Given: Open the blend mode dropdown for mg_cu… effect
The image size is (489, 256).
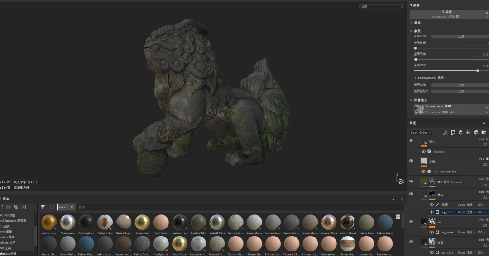Looking at the screenshot, I should [466, 212].
